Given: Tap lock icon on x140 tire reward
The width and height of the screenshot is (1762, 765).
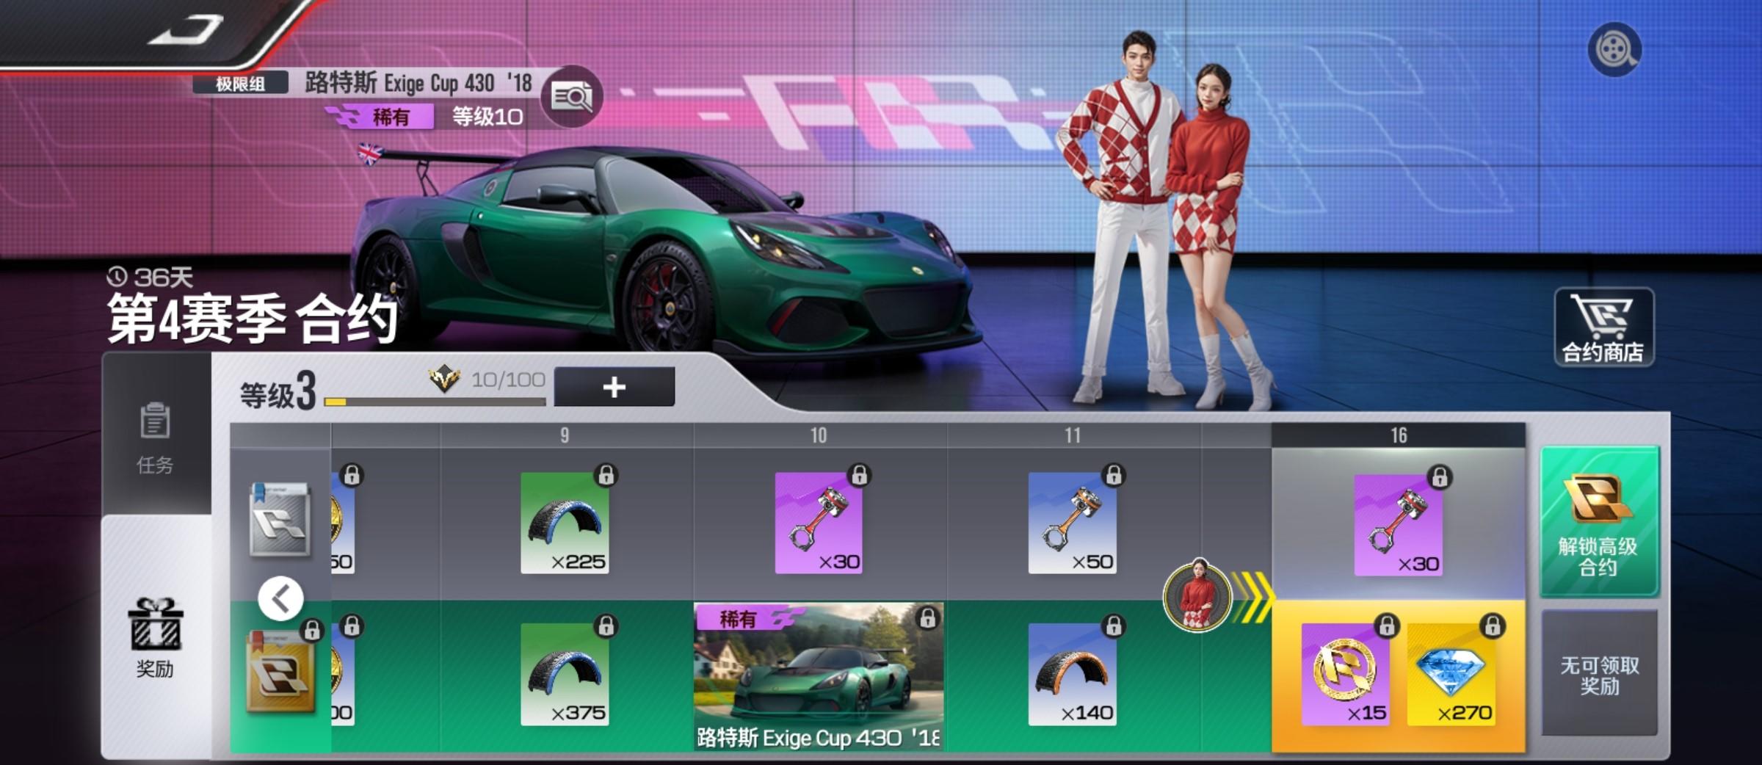Looking at the screenshot, I should click(x=1114, y=626).
